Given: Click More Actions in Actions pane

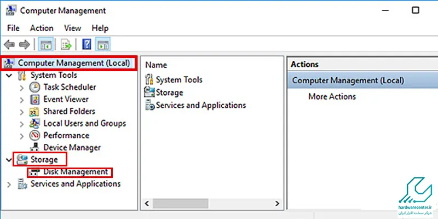Looking at the screenshot, I should 332,97.
